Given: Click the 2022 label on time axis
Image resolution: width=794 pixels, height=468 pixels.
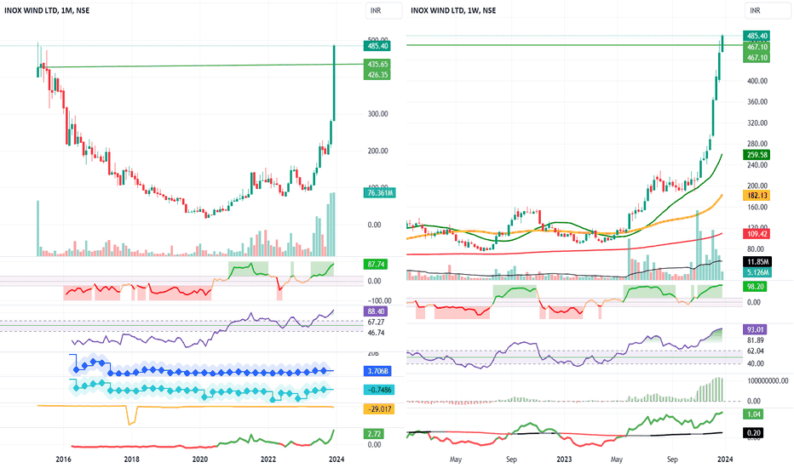Looking at the screenshot, I should coord(268,459).
